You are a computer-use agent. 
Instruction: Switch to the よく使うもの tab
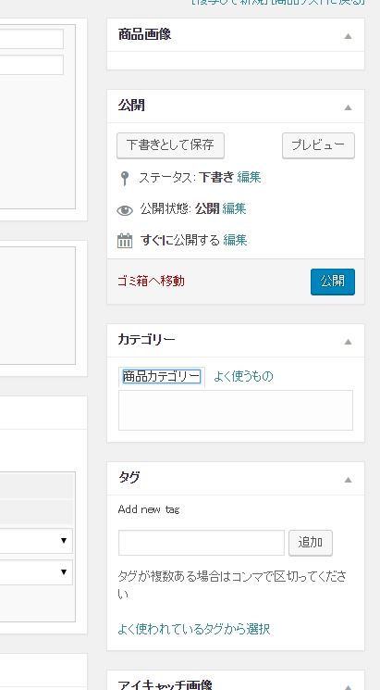coord(243,376)
